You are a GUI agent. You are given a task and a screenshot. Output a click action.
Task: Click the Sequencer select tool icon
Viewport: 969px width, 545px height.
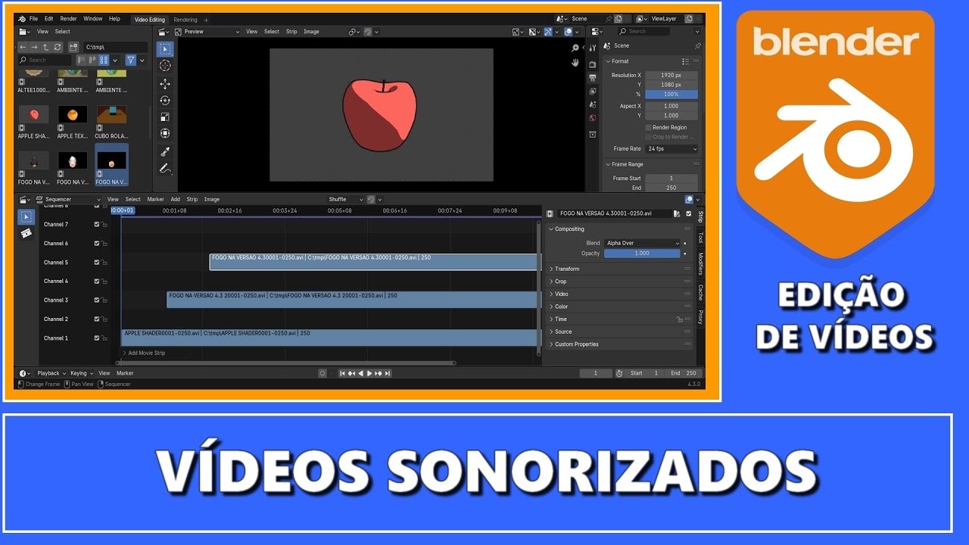pyautogui.click(x=26, y=217)
